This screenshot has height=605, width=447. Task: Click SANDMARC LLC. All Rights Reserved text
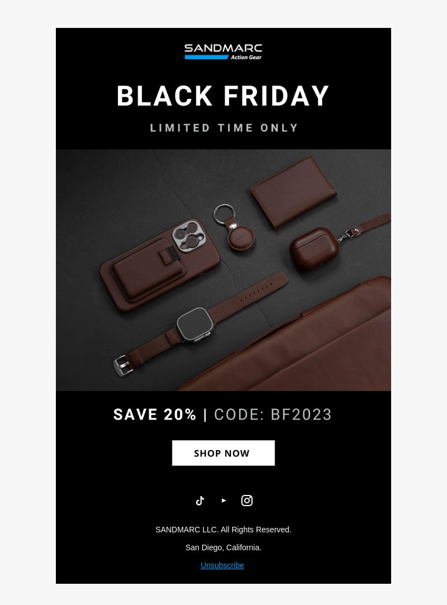click(x=223, y=530)
